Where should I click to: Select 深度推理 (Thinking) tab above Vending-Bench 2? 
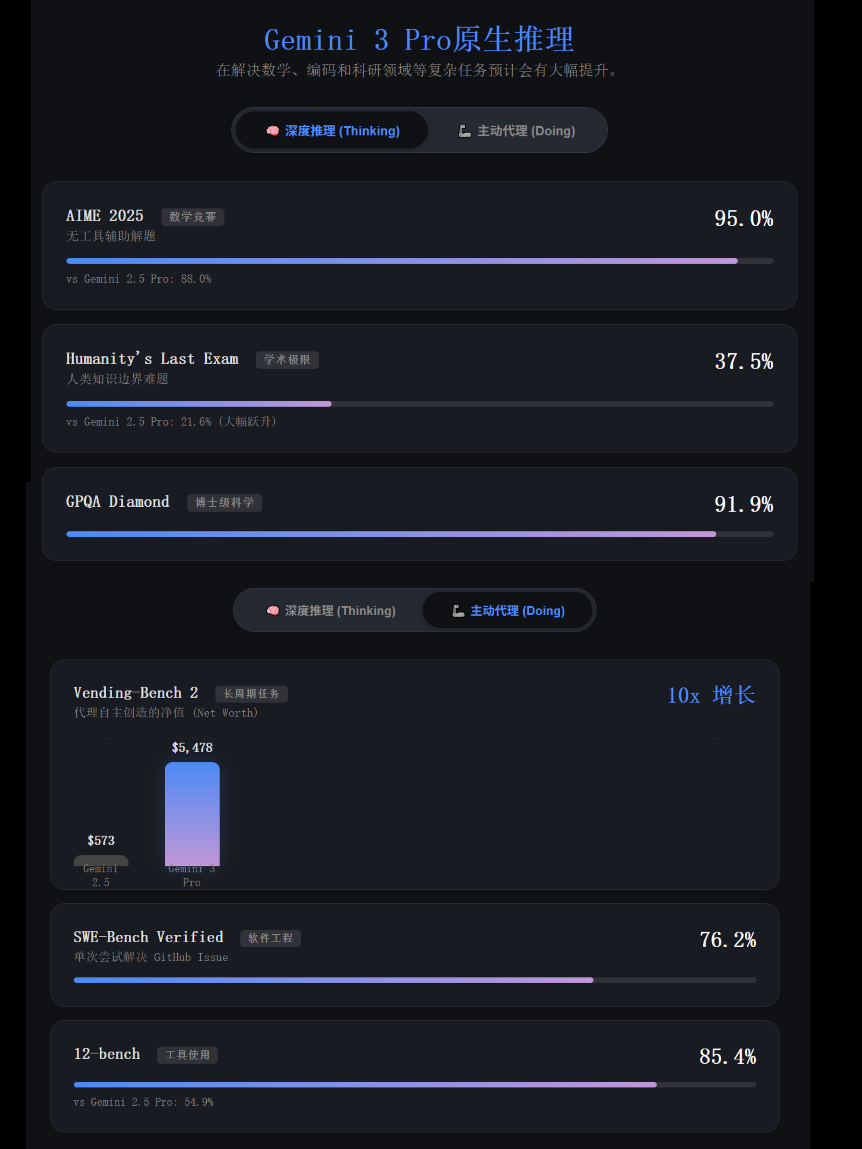[x=331, y=611]
